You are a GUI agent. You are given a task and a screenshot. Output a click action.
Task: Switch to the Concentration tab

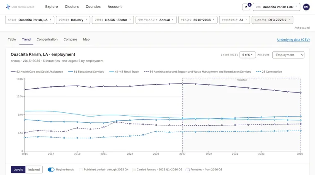click(x=47, y=39)
